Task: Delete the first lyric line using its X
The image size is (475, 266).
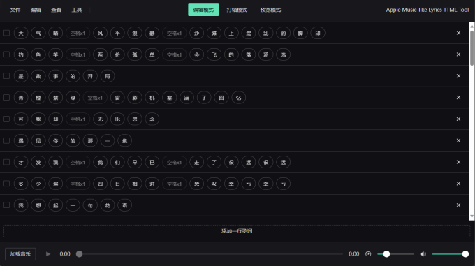Action: tap(458, 33)
